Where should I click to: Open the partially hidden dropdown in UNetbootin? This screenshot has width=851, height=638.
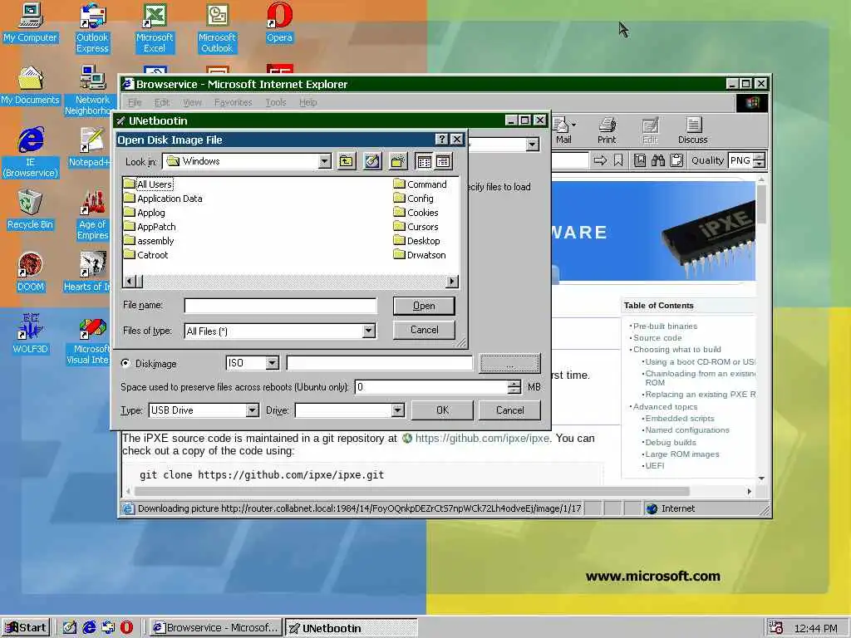pos(533,145)
